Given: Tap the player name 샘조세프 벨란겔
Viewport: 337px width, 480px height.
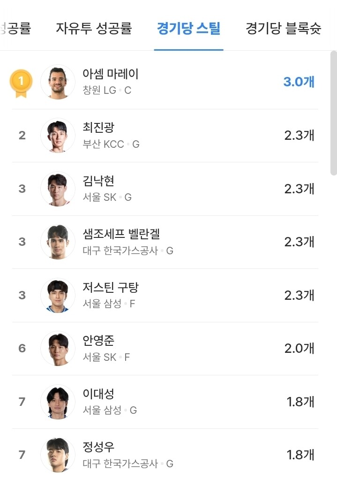Looking at the screenshot, I should coord(121,234).
